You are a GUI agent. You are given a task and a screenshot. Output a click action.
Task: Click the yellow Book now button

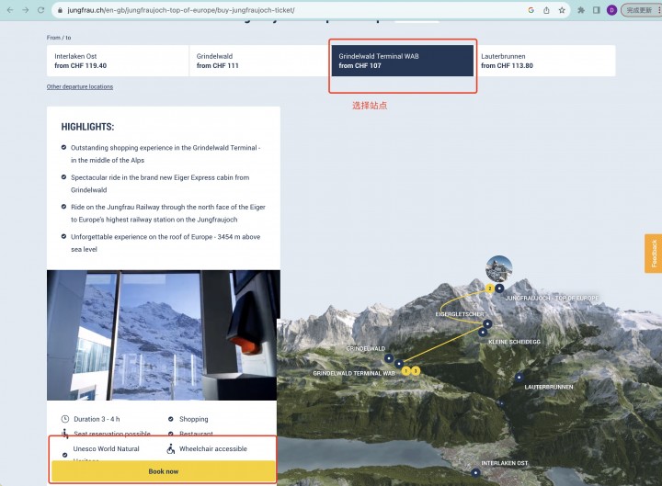[164, 471]
